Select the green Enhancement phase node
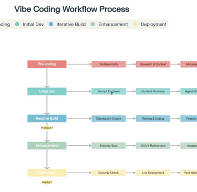The width and height of the screenshot is (197, 192). click(47, 145)
